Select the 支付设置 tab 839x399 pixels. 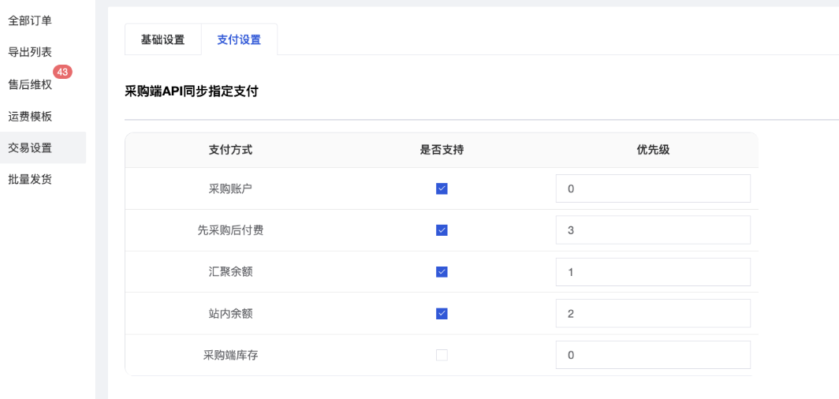tap(239, 39)
